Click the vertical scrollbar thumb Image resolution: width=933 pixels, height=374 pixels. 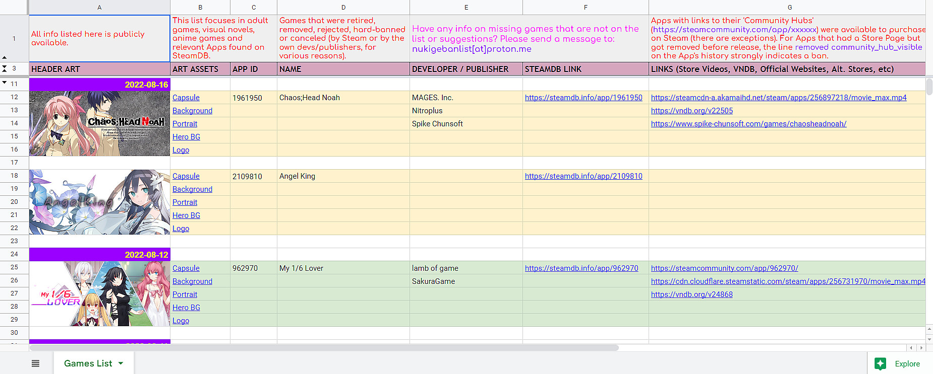(929, 87)
